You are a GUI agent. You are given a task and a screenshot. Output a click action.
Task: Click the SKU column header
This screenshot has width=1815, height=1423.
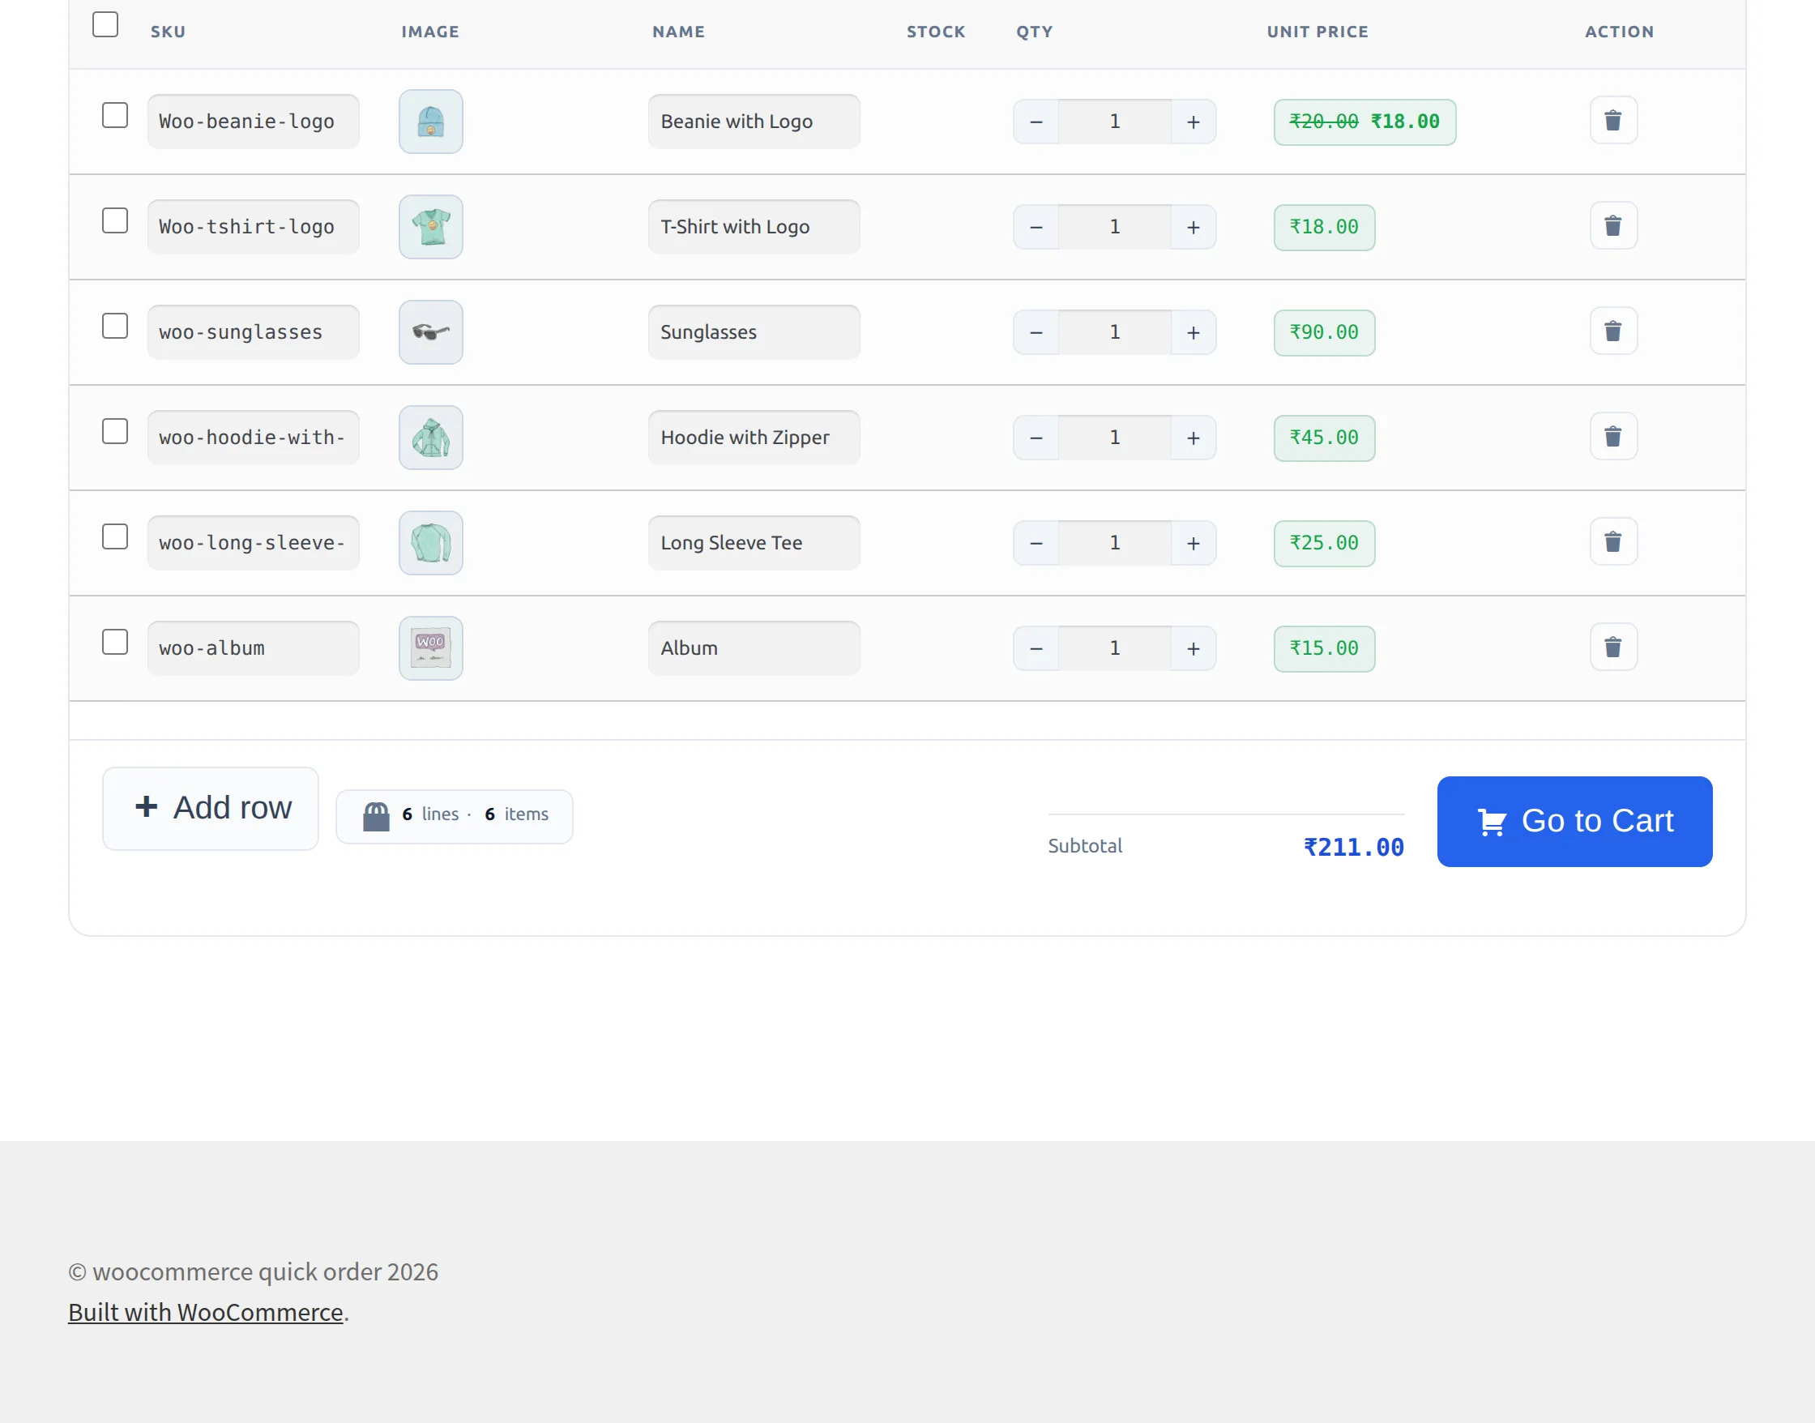click(169, 32)
